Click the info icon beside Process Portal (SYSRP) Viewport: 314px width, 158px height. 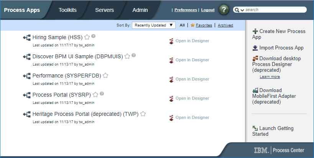(x=102, y=94)
